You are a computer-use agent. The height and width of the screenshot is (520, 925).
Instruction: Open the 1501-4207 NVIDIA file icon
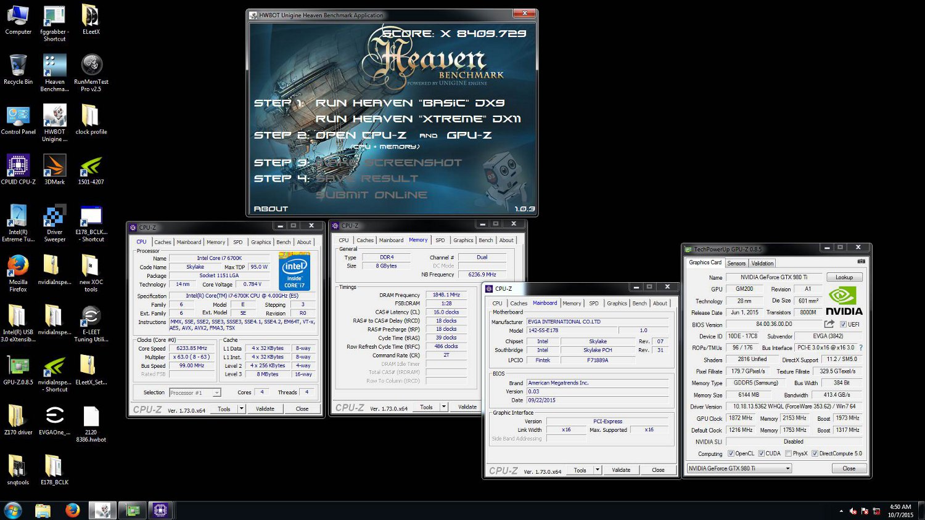(x=91, y=170)
